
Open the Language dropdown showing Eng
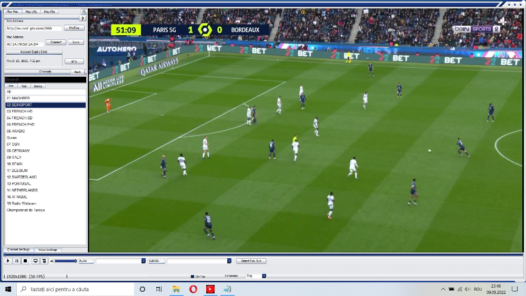256,276
